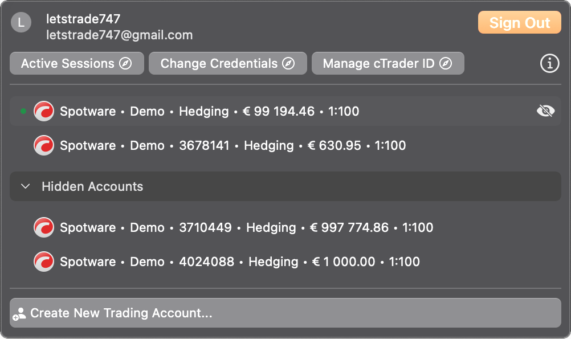Click the Spotware logo of account 4024088
571x339 pixels.
(x=44, y=262)
